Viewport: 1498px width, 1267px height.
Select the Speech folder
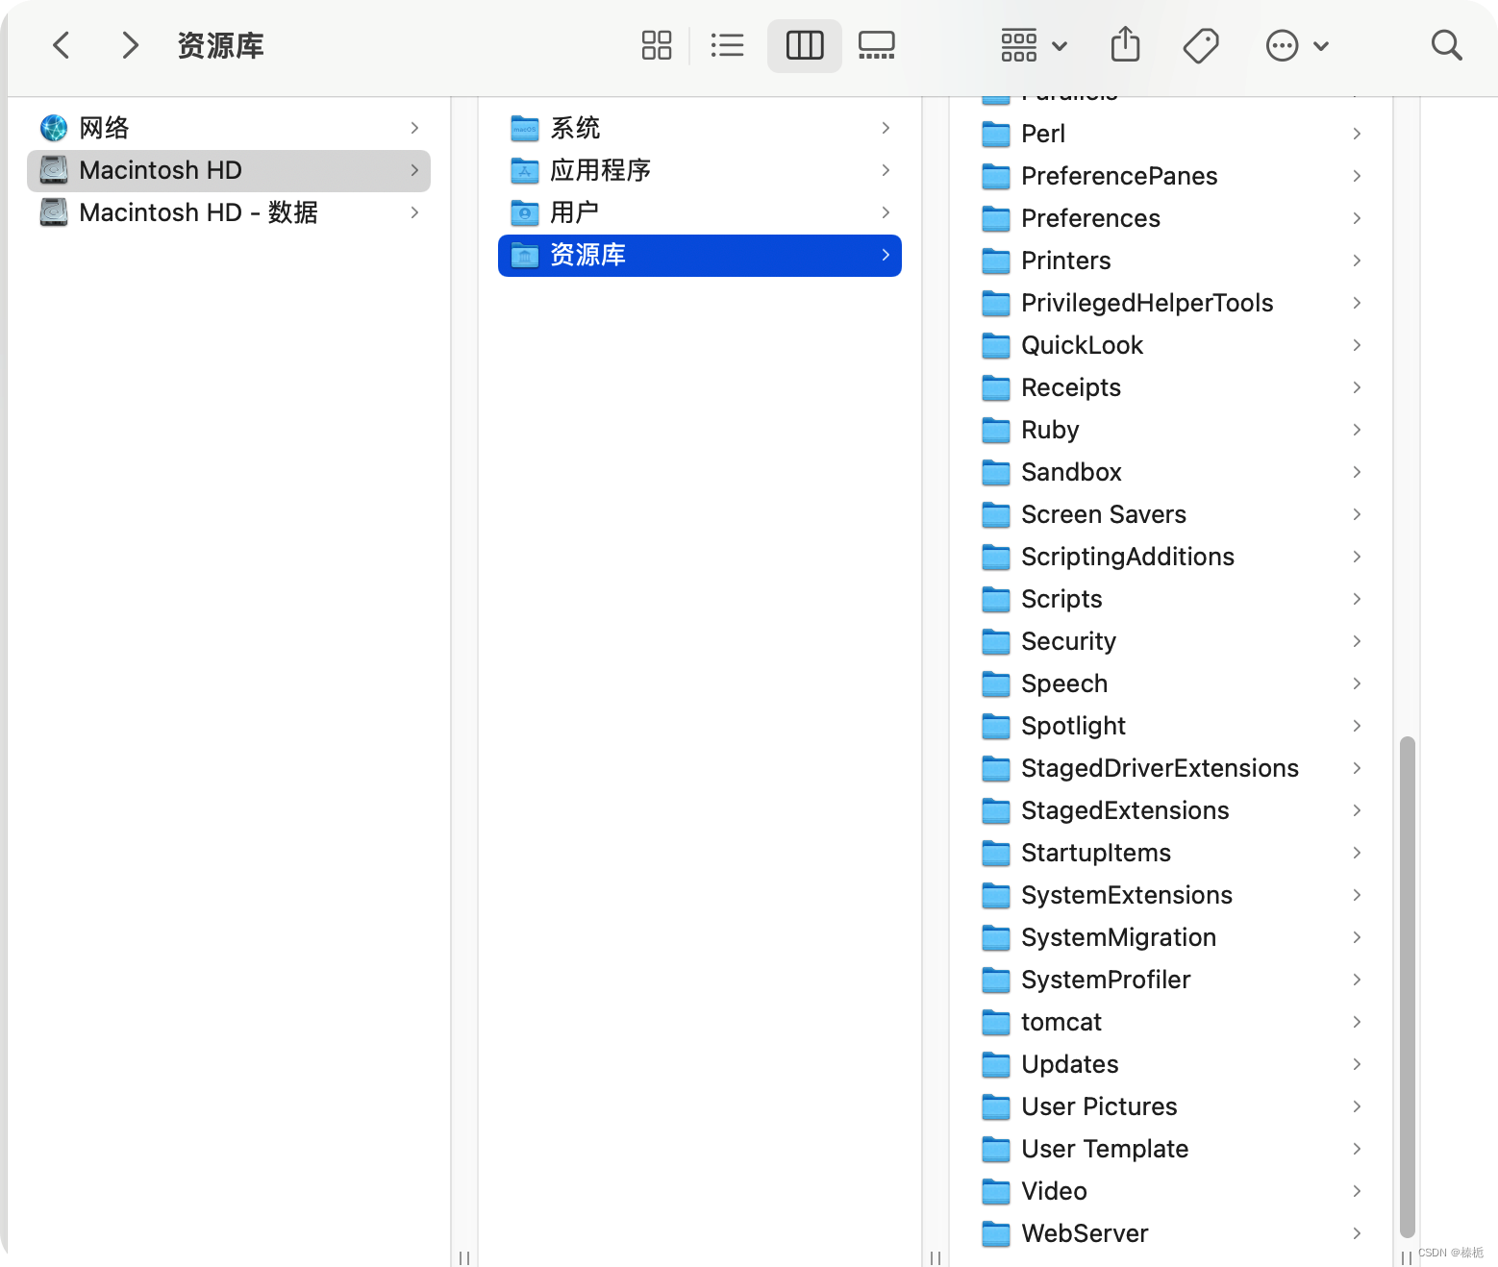tap(1171, 683)
